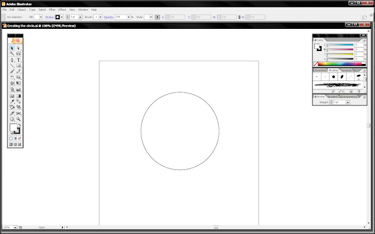Image resolution: width=375 pixels, height=234 pixels.
Task: Open the Brush dropdown in control bar
Action: click(100, 17)
